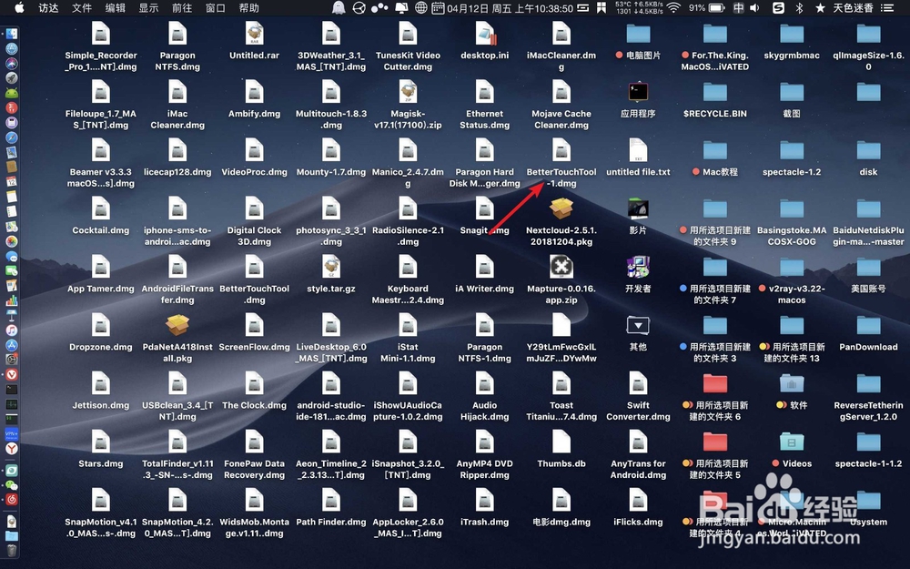Viewport: 910px width, 569px height.
Task: Open the 文件 menu
Action: 82,7
